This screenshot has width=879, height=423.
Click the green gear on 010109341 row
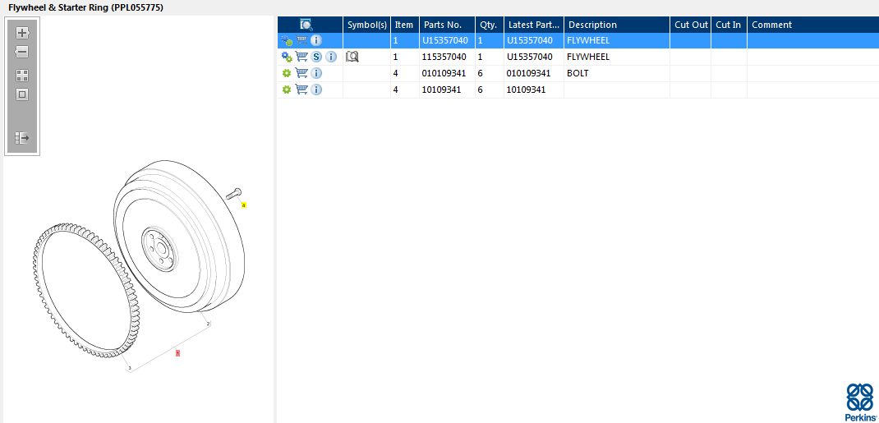(x=287, y=73)
